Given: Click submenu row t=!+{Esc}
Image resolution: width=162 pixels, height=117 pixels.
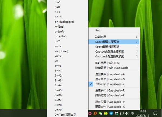Looking at the screenshot, I should [x=67, y=36].
